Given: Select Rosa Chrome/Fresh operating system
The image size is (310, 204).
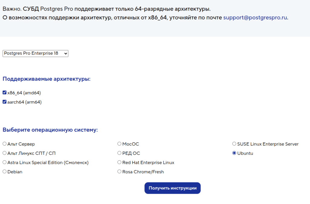Looking at the screenshot, I should pyautogui.click(x=119, y=171).
